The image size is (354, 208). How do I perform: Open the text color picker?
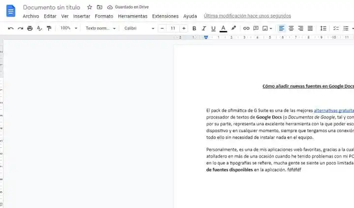[223, 28]
